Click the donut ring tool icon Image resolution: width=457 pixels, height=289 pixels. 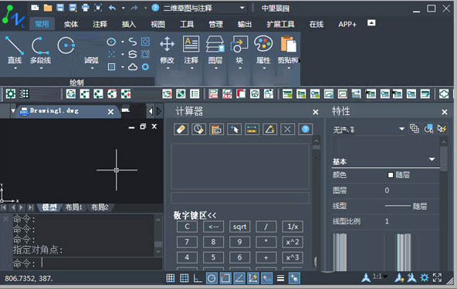145,67
